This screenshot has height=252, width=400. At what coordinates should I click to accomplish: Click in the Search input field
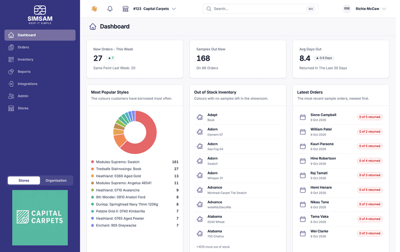pyautogui.click(x=260, y=9)
